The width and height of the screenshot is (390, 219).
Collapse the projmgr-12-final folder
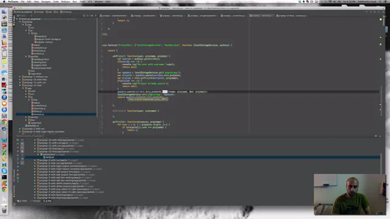click(x=20, y=85)
